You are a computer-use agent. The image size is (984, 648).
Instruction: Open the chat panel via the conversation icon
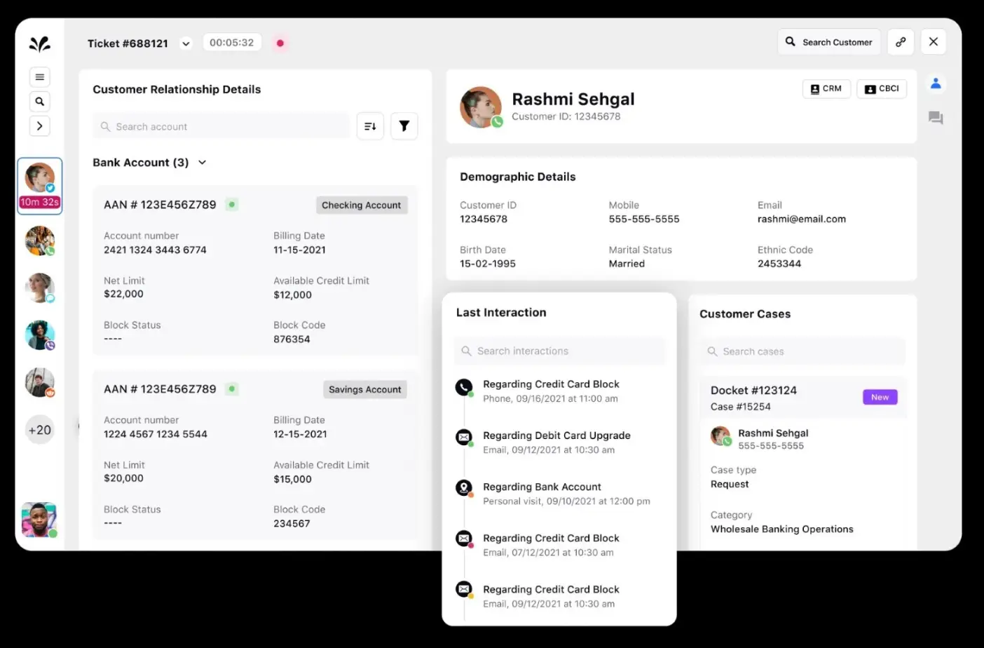pos(936,118)
